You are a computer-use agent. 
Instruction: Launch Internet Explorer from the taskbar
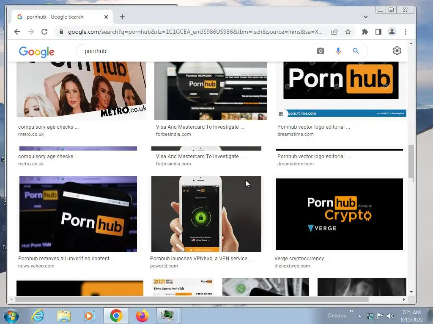[38, 316]
